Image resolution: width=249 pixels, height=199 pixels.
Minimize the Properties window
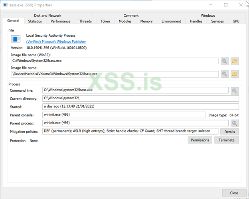tap(211, 5)
